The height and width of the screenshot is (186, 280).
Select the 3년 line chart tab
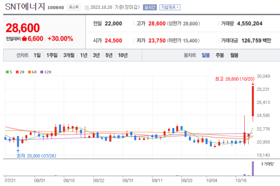(96, 55)
